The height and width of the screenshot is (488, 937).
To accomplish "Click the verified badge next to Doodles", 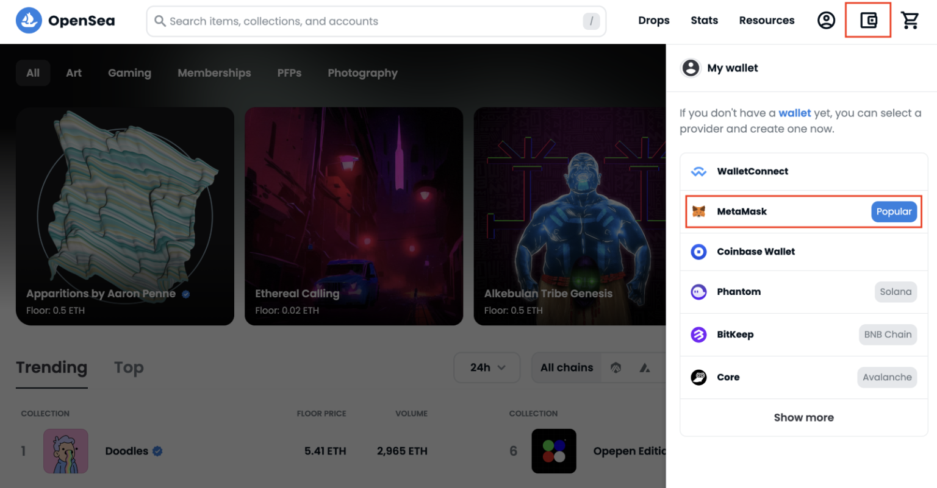I will point(157,451).
